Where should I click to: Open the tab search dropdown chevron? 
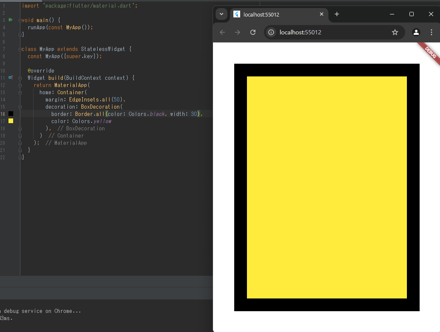tap(221, 14)
